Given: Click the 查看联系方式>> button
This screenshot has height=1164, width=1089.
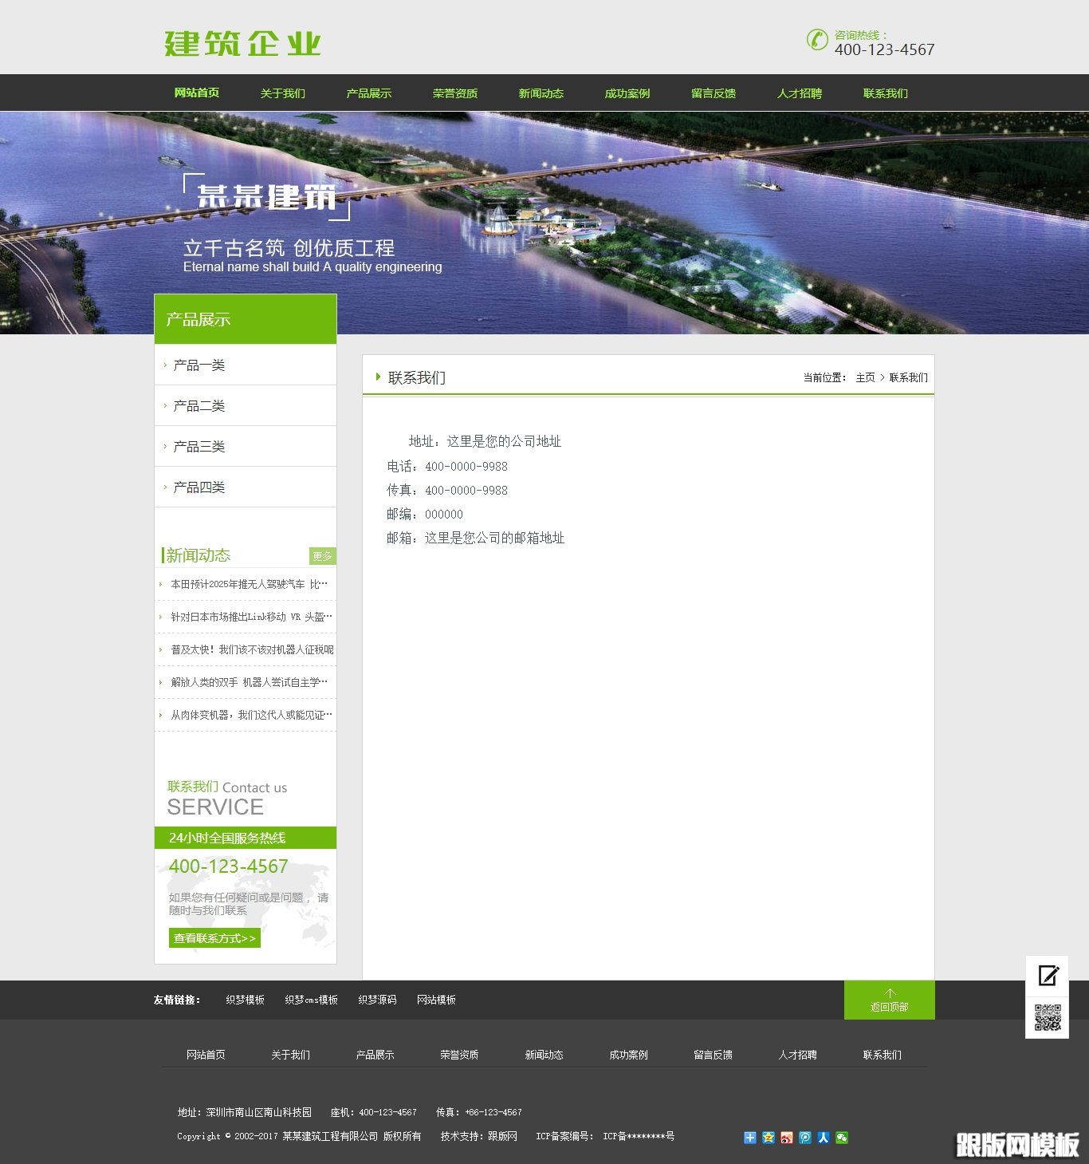Looking at the screenshot, I should click(x=214, y=938).
